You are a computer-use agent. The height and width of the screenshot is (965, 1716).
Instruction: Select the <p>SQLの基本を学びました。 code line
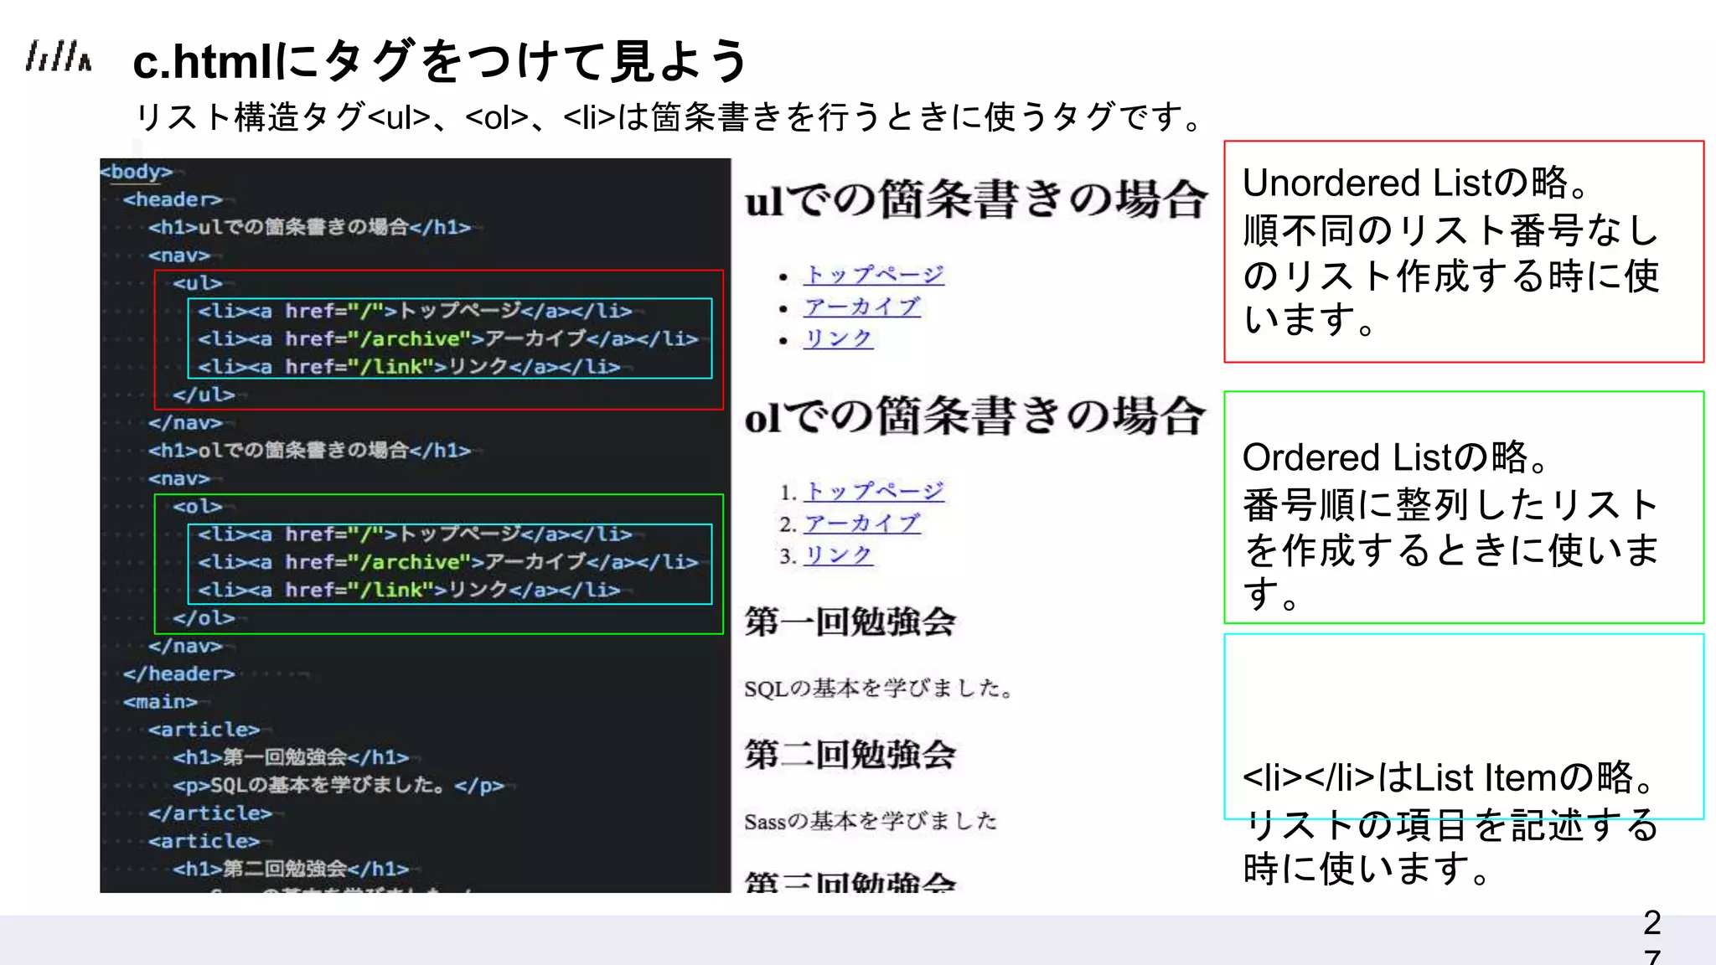[339, 786]
